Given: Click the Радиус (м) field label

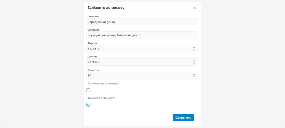Looking at the screenshot, I should pos(93,70).
